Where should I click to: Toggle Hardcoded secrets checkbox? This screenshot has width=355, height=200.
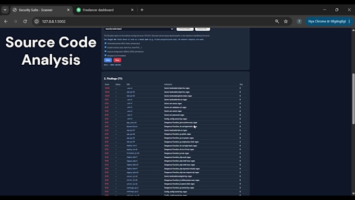click(105, 43)
